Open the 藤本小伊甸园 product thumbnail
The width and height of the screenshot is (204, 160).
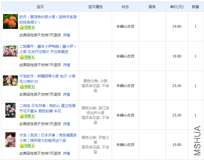pos(10,51)
